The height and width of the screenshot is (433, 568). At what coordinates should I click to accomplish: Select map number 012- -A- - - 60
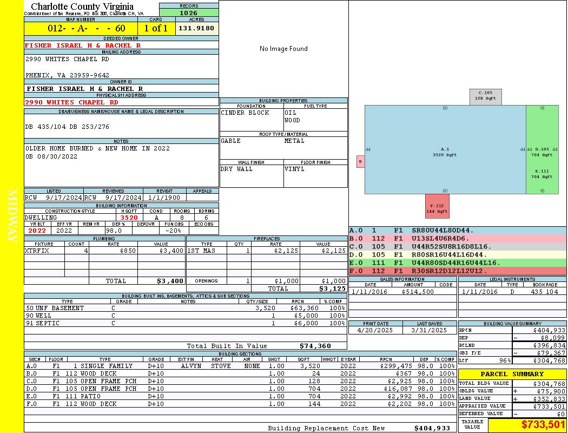tap(87, 28)
